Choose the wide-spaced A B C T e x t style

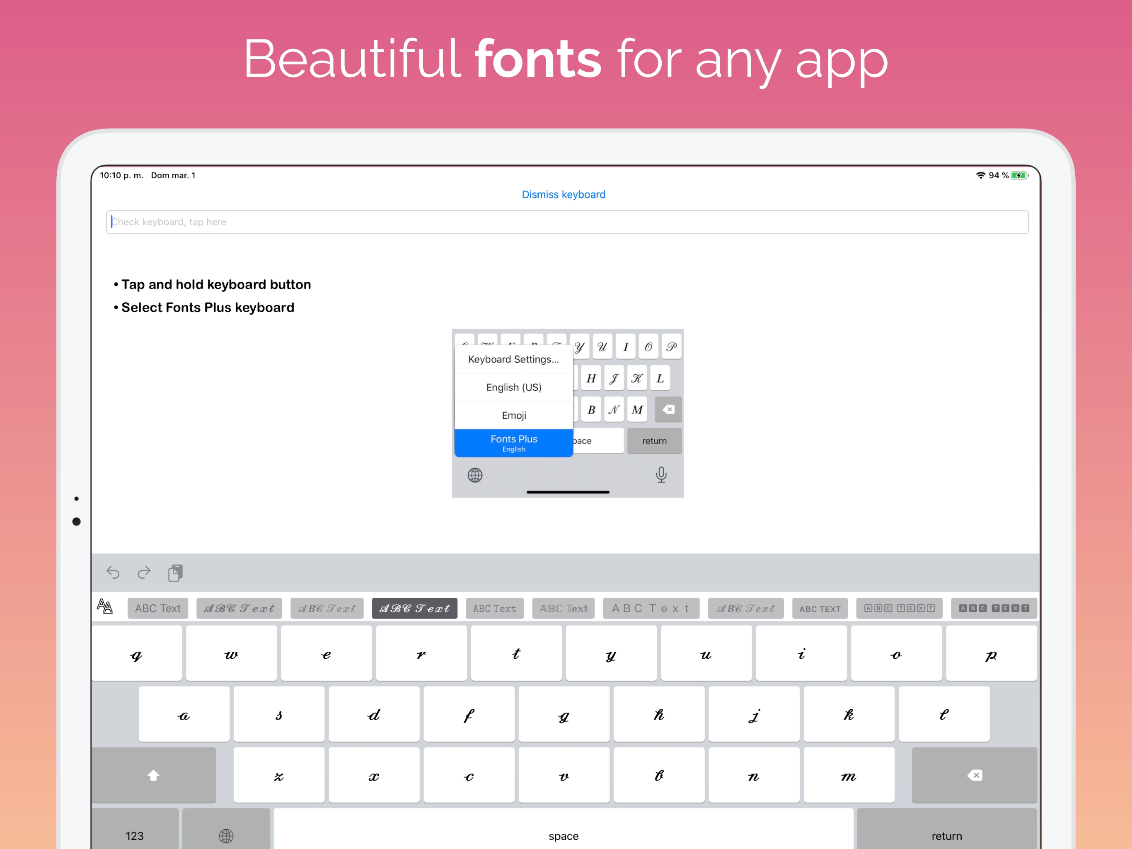coord(651,608)
